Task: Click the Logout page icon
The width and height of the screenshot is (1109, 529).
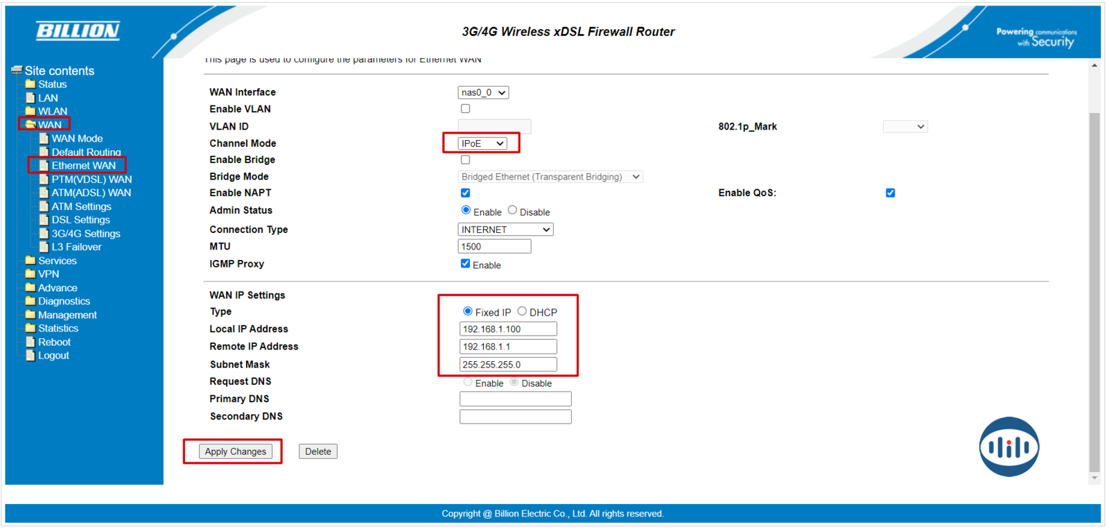Action: (x=30, y=356)
